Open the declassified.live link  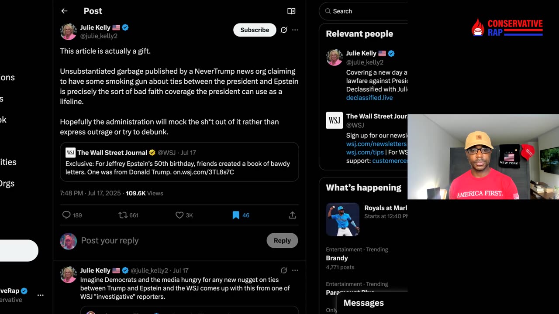(x=369, y=98)
